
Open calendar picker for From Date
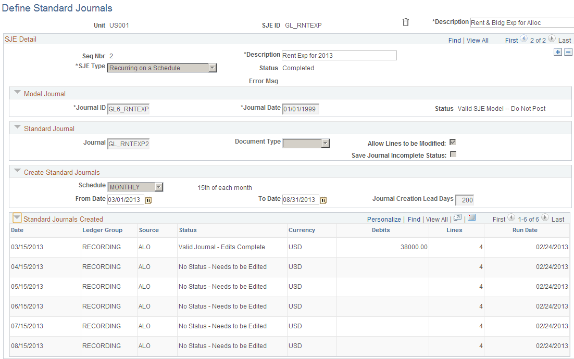pyautogui.click(x=148, y=200)
